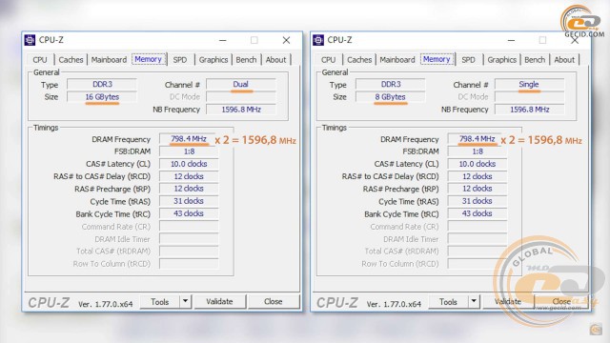Minimize the left CPU-Z window
This screenshot has height=343, width=610.
(222, 40)
